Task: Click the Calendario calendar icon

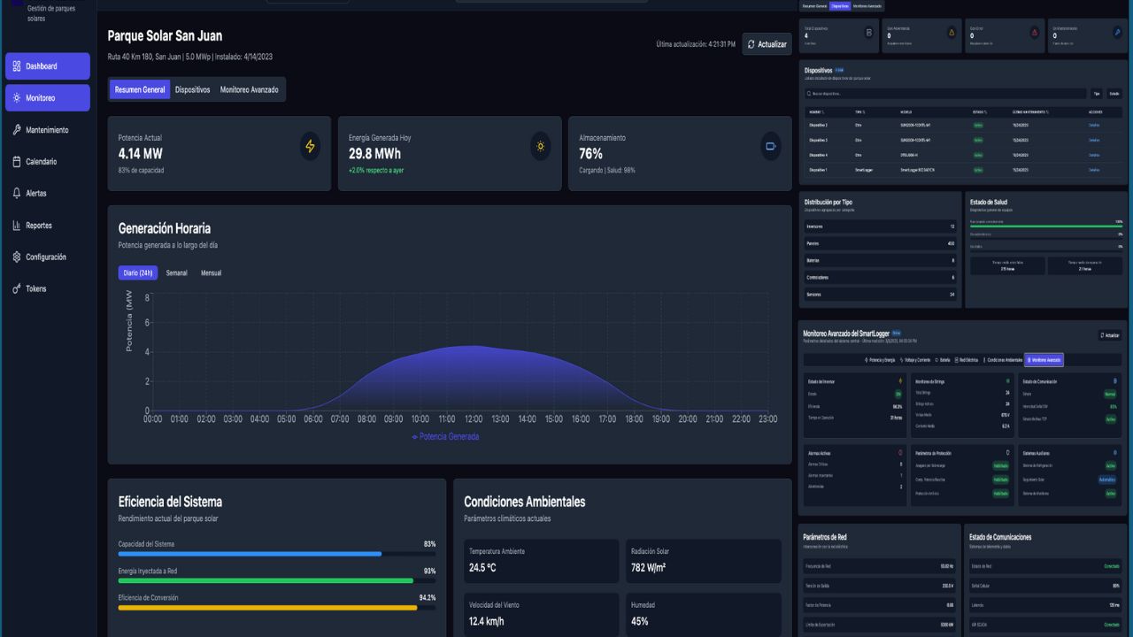Action: 17,162
